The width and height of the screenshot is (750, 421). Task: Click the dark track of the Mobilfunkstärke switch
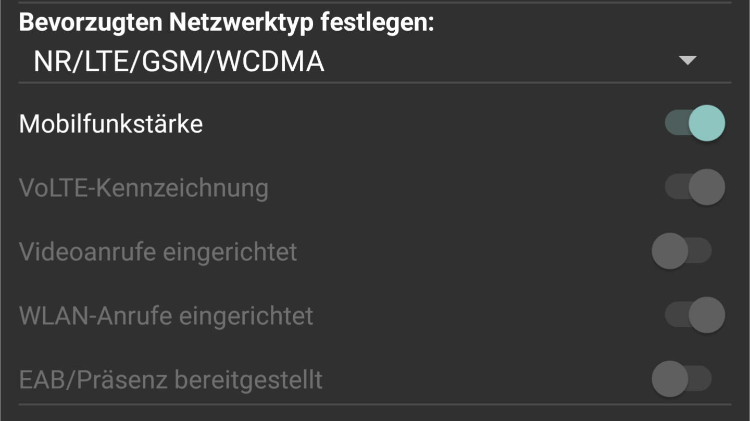[676, 123]
